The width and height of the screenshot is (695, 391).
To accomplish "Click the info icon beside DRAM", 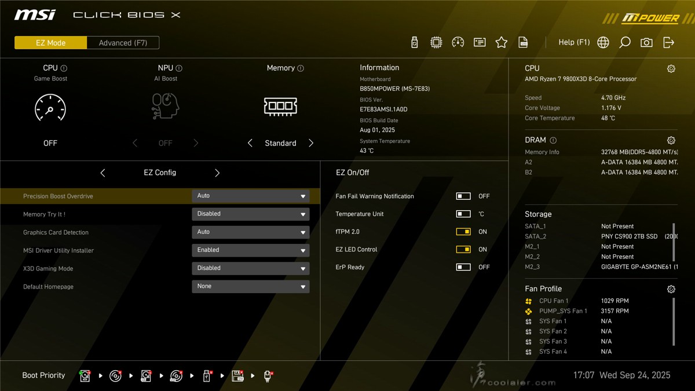I will click(553, 140).
